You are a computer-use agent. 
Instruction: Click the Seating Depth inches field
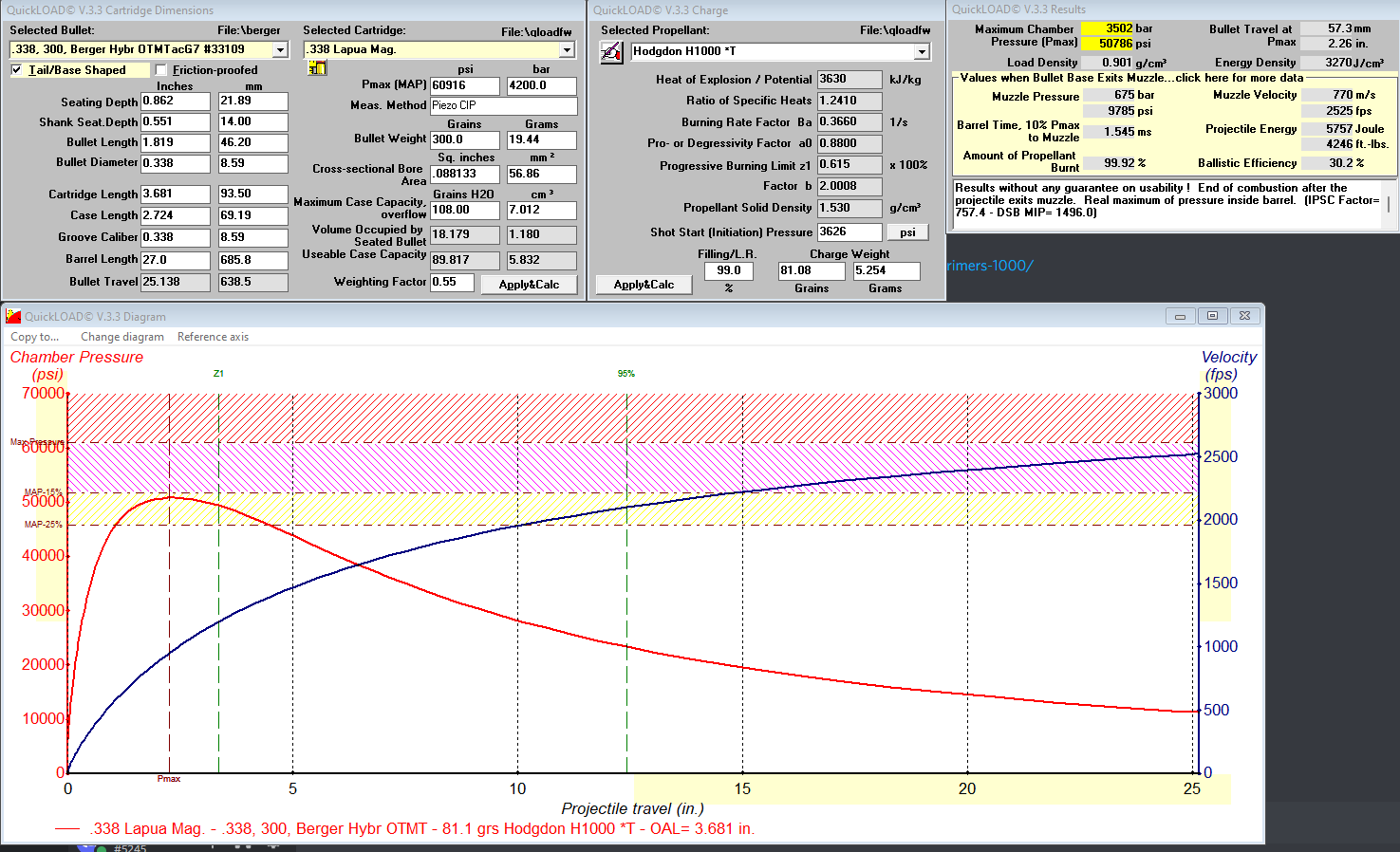176,101
